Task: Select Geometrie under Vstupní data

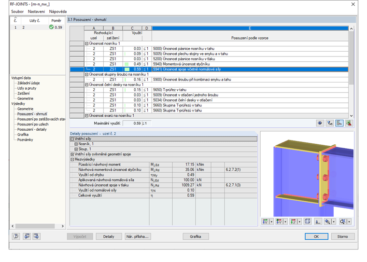Action: click(25, 98)
